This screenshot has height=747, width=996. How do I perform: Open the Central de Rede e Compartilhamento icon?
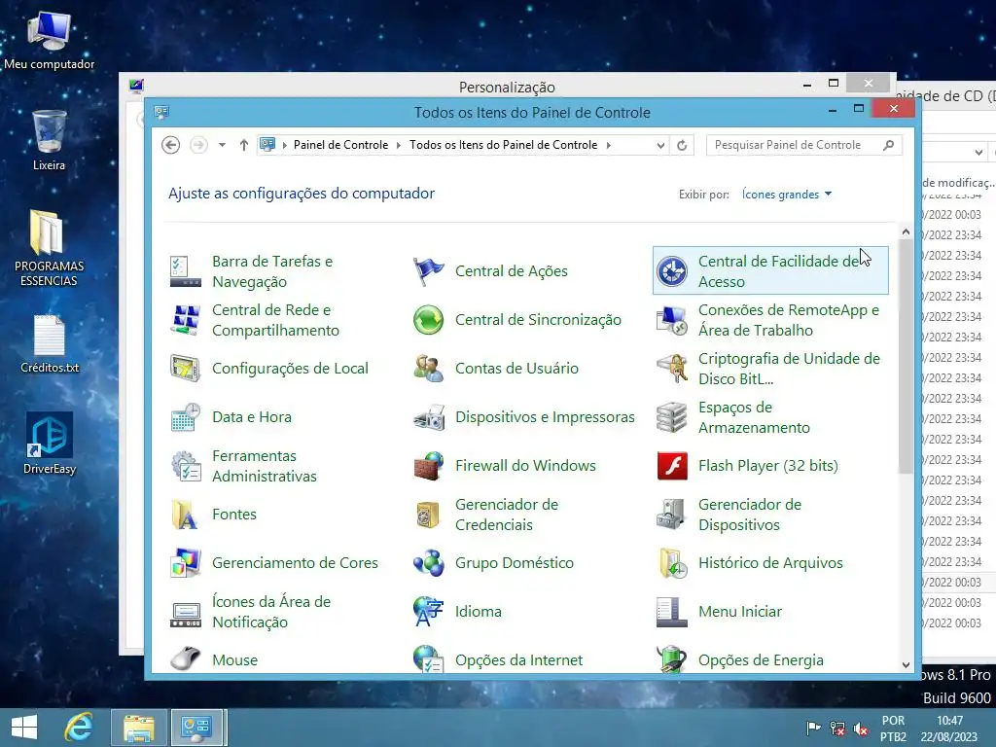tap(186, 319)
